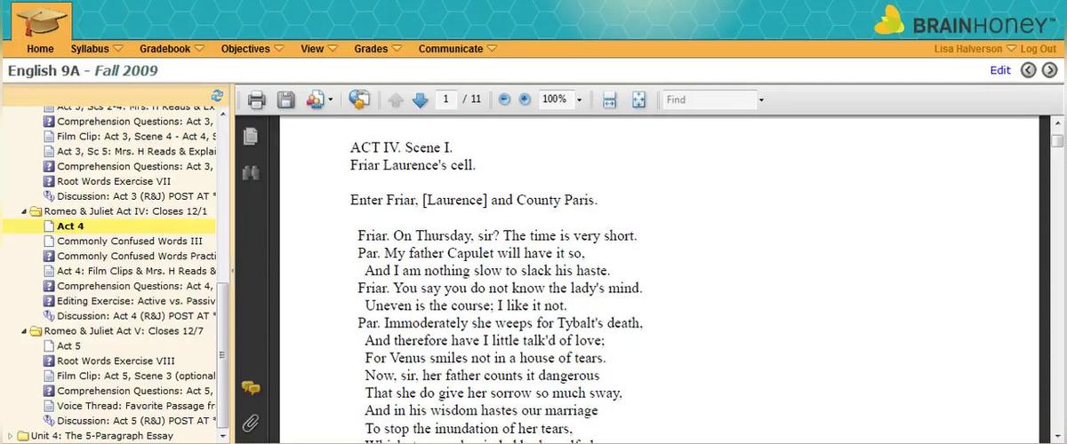Click the zoom in plus icon
Screen dimensions: 1067x444
[525, 99]
